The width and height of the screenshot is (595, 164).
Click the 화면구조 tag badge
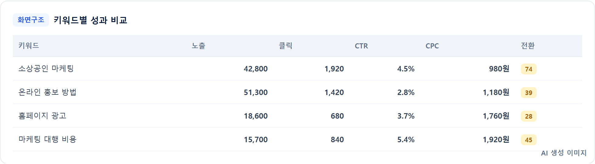31,20
